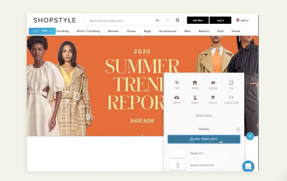The width and height of the screenshot is (287, 181).
Task: Click the 'Link' label in blue tag
Action: pos(35,31)
